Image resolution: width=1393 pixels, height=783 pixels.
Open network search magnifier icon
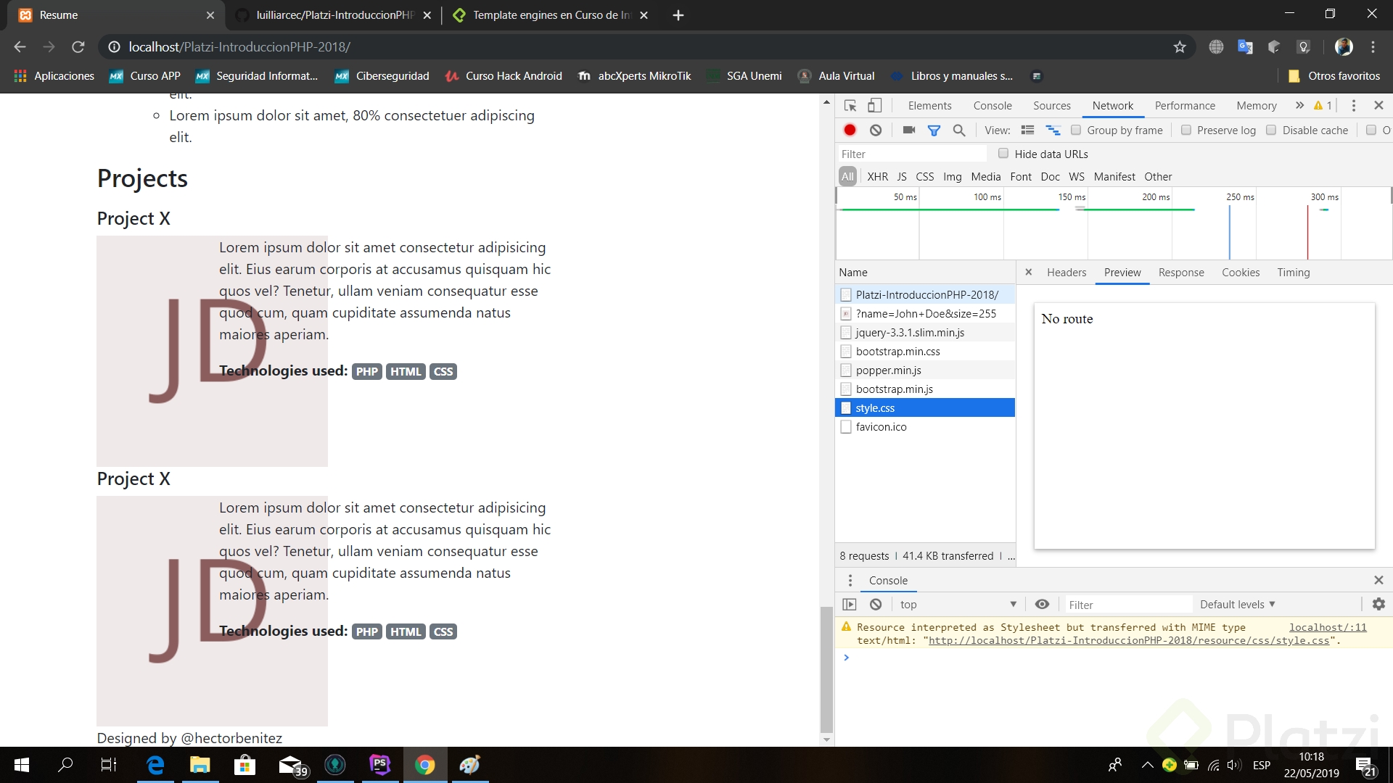[959, 130]
